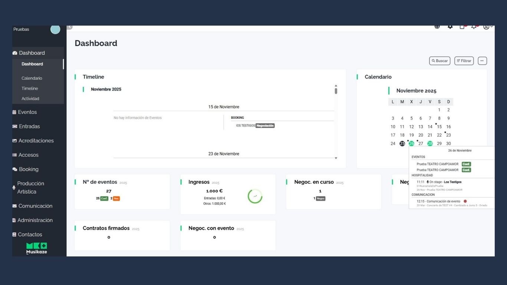Select day 28 in the calendar
This screenshot has height=285, width=507.
[x=430, y=144]
